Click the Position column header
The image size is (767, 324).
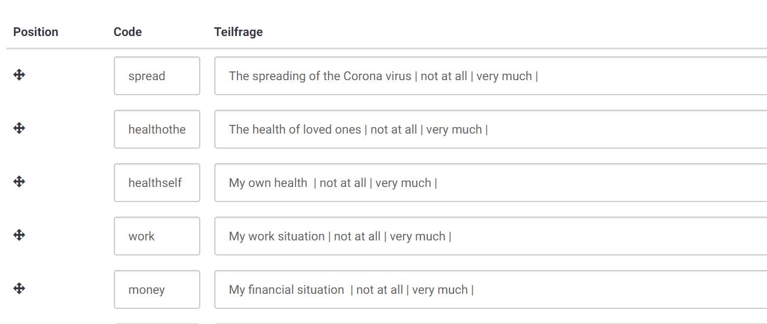(36, 32)
